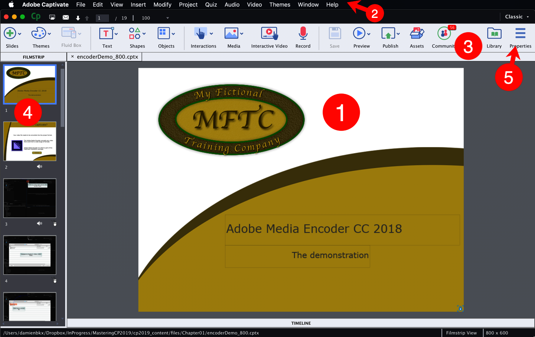Click the Themes palette icon in the toolbar
The width and height of the screenshot is (535, 337).
(39, 33)
